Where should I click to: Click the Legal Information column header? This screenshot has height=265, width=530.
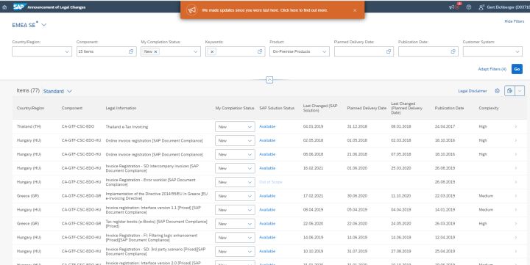[x=121, y=108]
